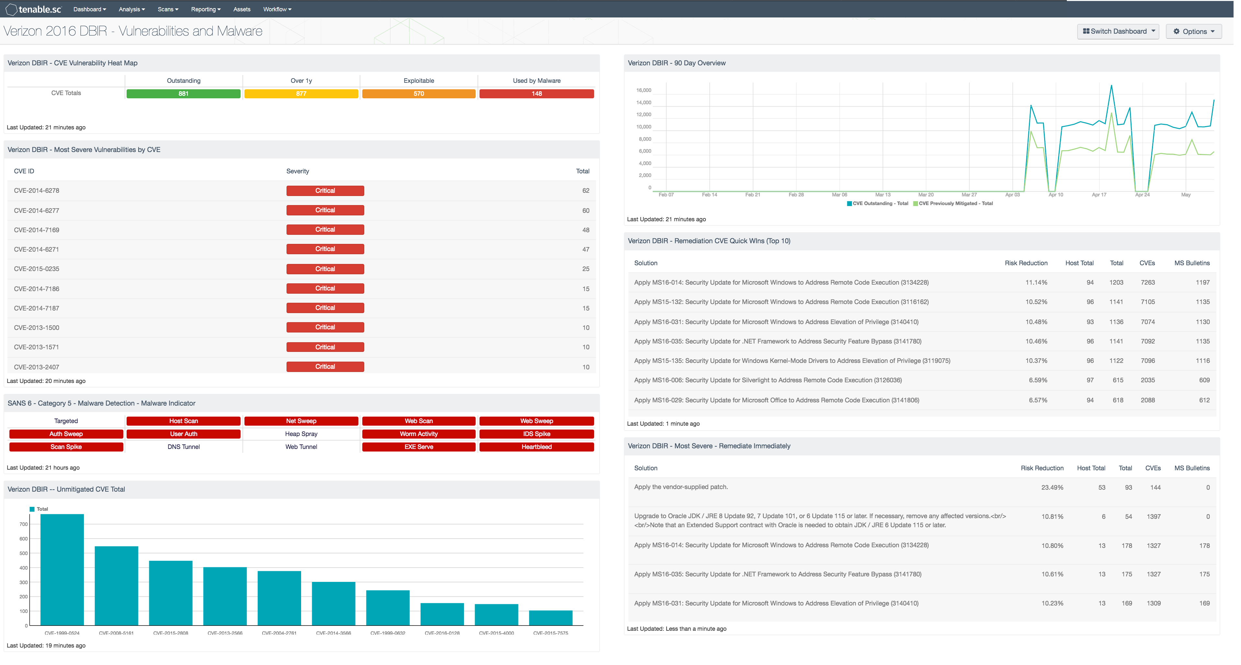Click the MS15-135 Kernel-Mode Drivers row
Viewport: 1241px width, 665px height.
coord(922,361)
